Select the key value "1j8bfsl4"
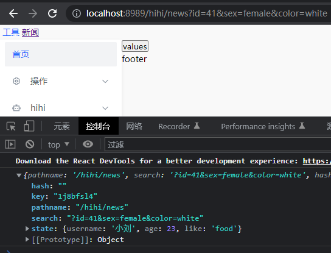331x253 pixels. click(x=75, y=196)
